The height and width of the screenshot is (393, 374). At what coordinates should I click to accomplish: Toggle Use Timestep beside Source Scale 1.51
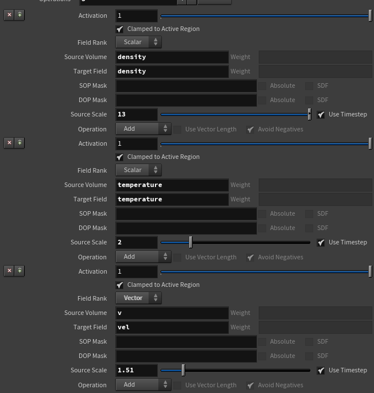pyautogui.click(x=321, y=371)
